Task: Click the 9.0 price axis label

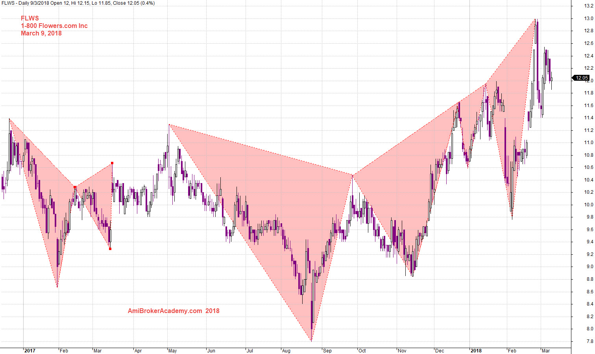Action: pos(590,267)
